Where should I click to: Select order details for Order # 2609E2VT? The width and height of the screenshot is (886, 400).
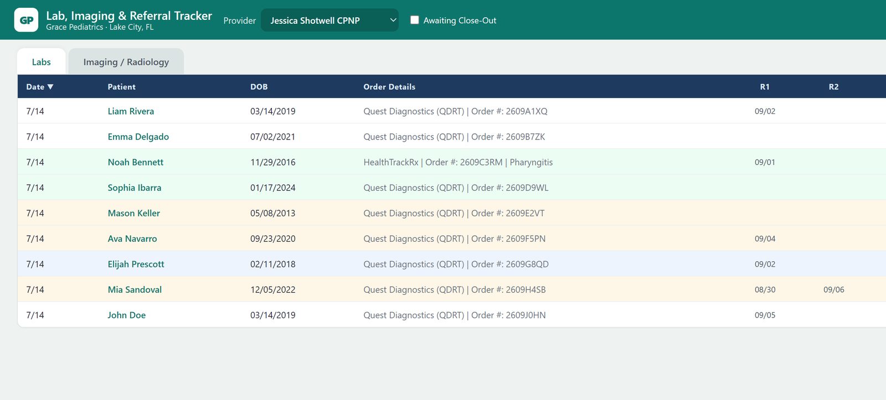tap(454, 213)
